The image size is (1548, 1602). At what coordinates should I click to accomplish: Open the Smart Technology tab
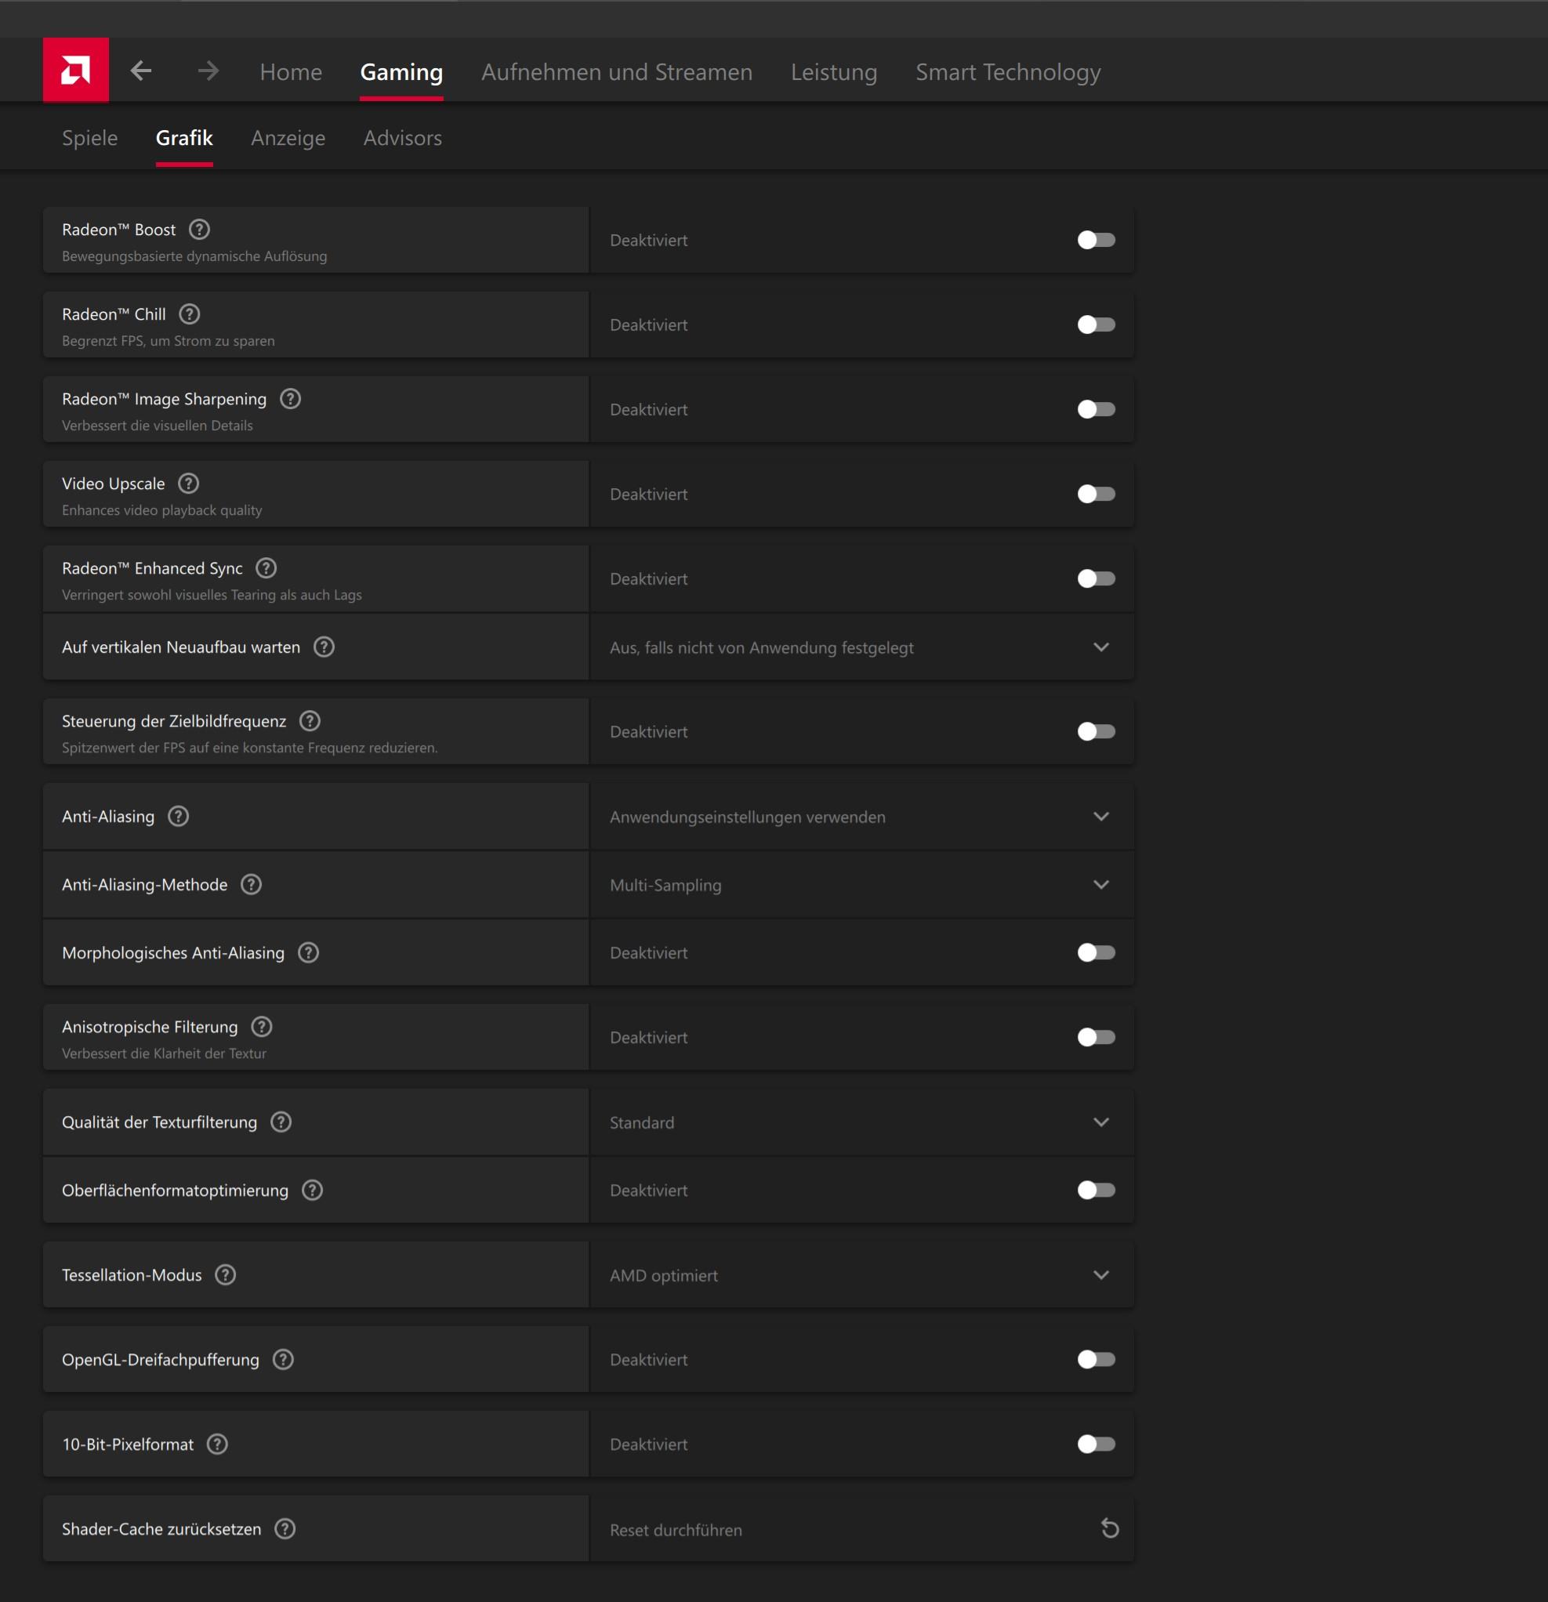coord(1008,72)
